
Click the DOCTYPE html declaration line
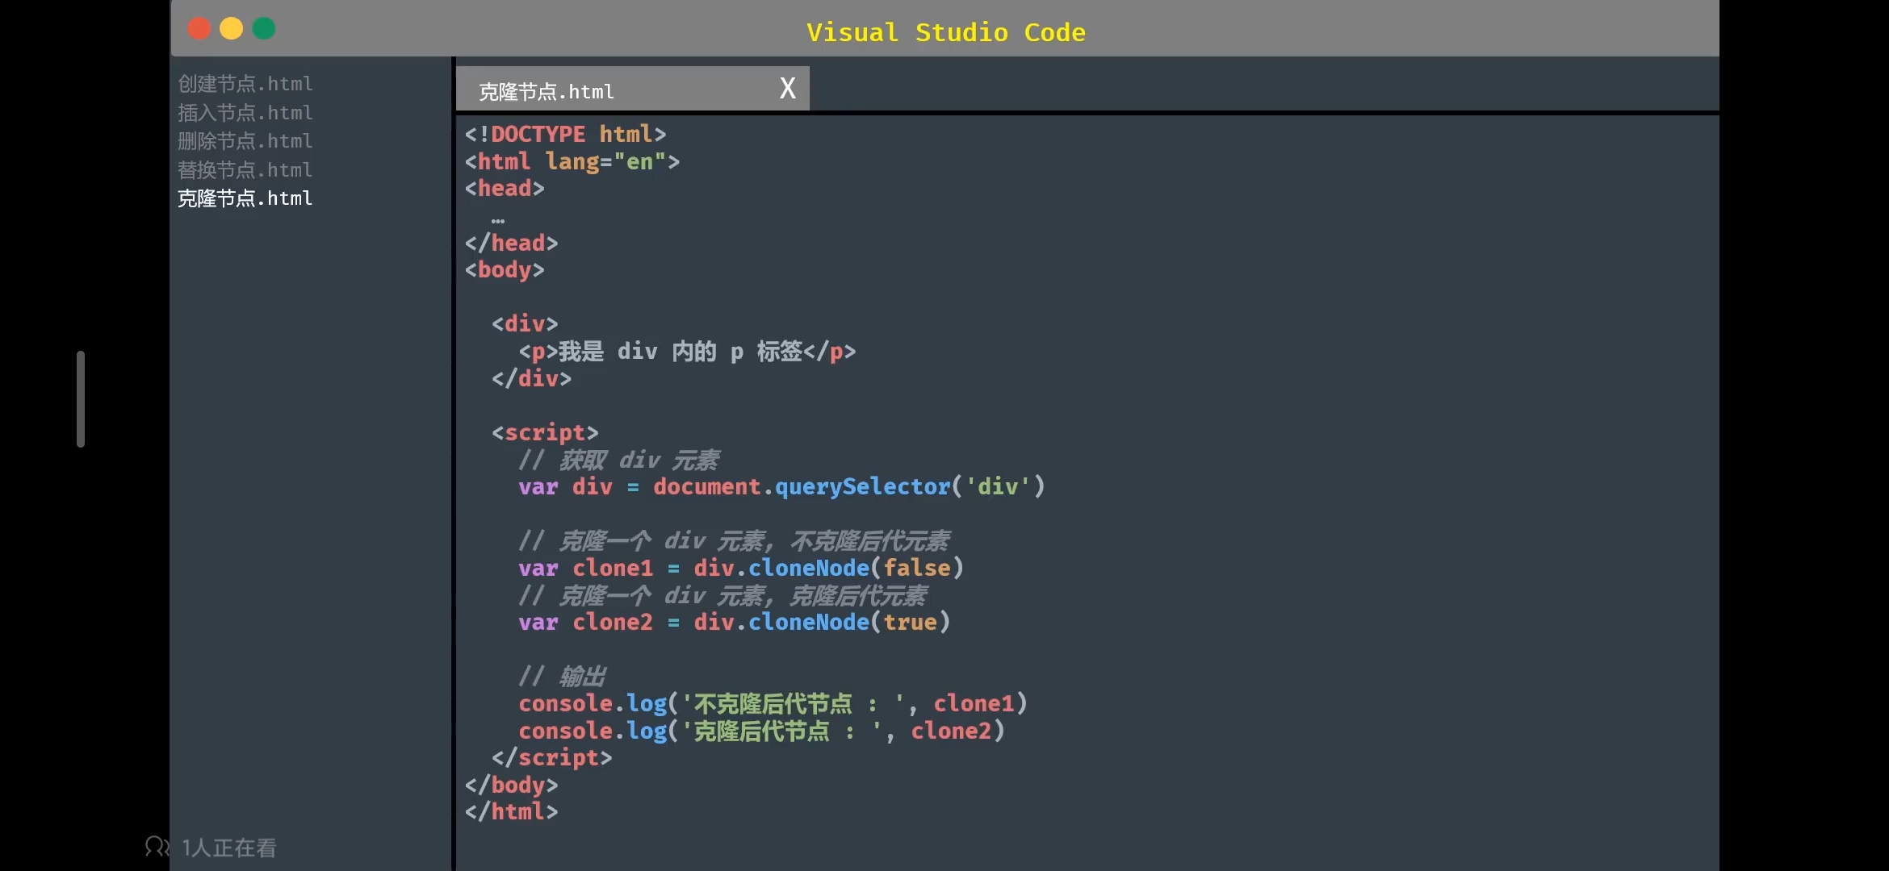click(565, 134)
